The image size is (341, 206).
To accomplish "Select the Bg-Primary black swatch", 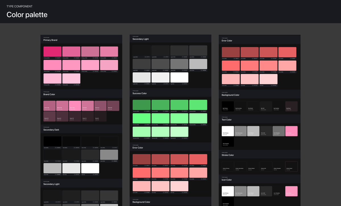I will tap(228, 107).
